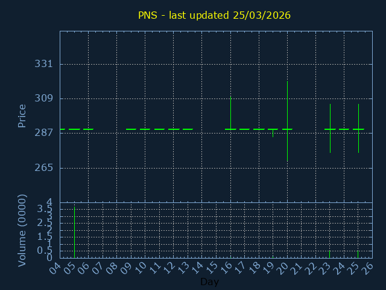The width and height of the screenshot is (386, 290).
Task: Select the 14 day tick label
Action: (197, 268)
